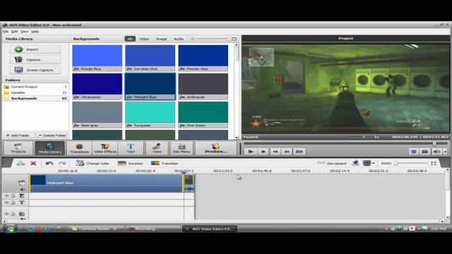Open the Edit menu
Image resolution: width=452 pixels, height=254 pixels.
15,31
